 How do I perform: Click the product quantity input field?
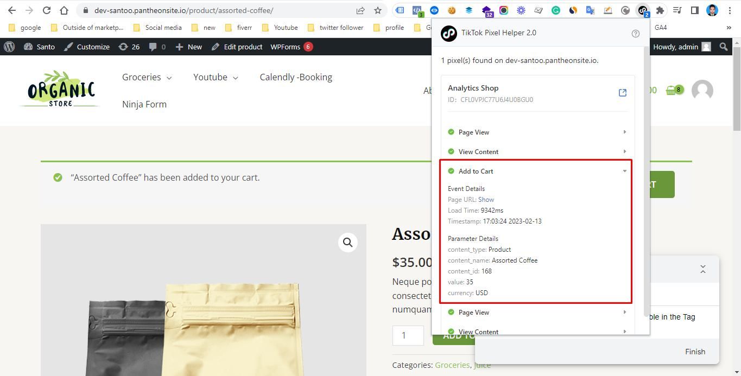[408, 335]
